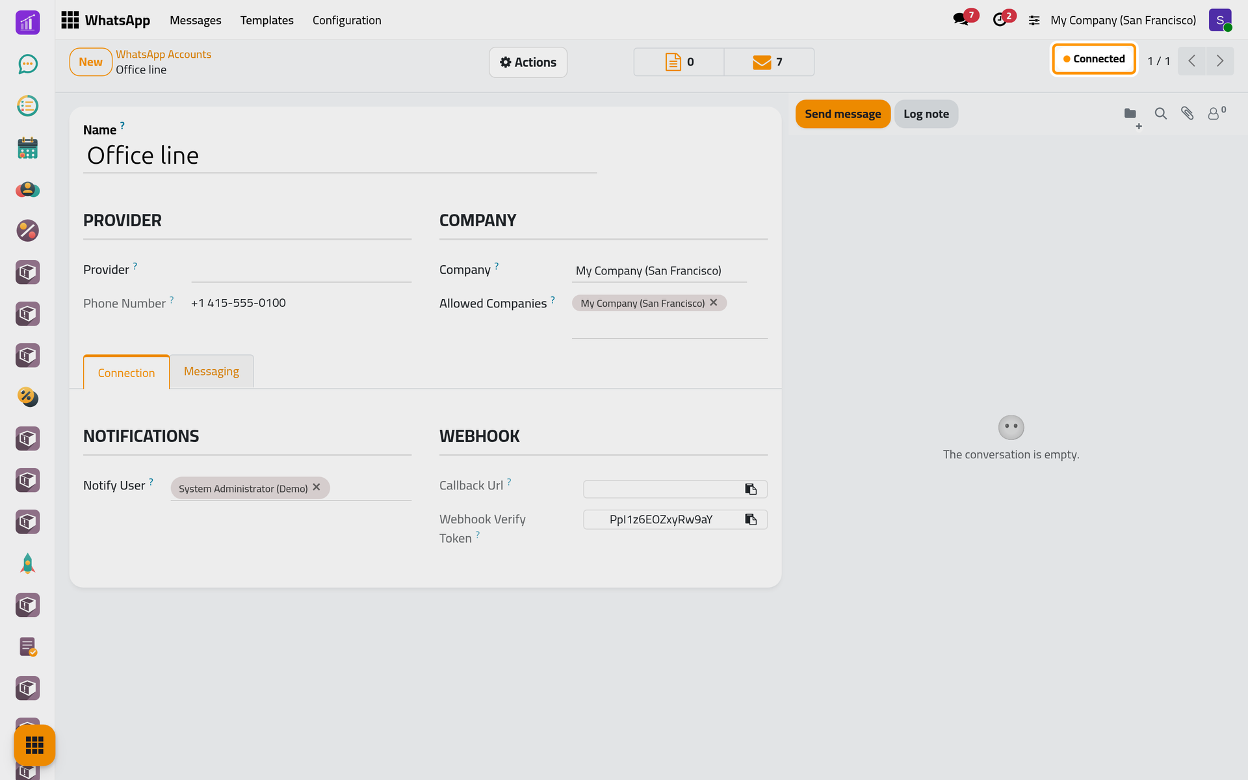This screenshot has width=1248, height=780.
Task: Open the rocket icon app in sidebar
Action: click(27, 564)
